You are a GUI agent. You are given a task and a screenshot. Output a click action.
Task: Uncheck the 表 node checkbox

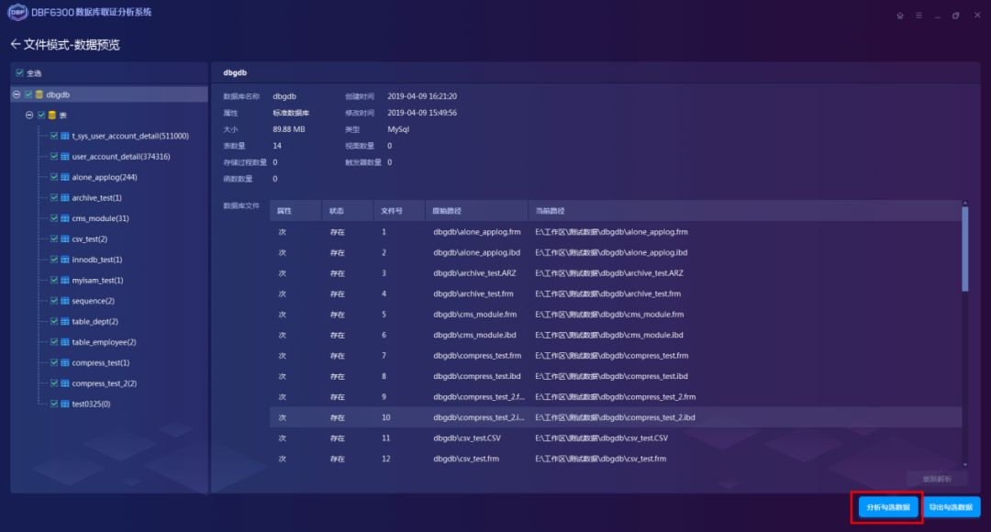point(41,115)
